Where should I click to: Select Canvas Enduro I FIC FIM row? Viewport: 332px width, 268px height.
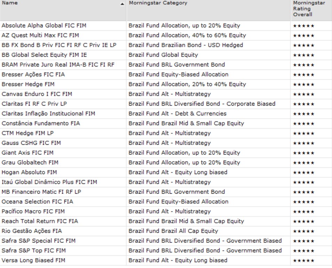coord(37,94)
